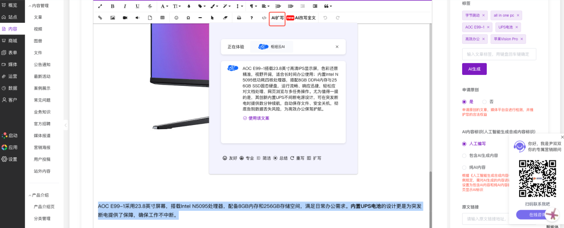Click the insert link icon
The image size is (564, 228).
[100, 18]
